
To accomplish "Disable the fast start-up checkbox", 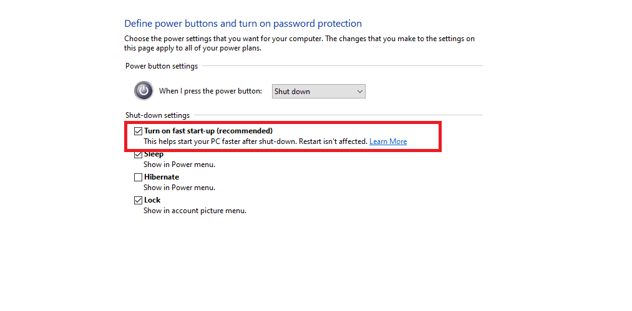I will [139, 131].
